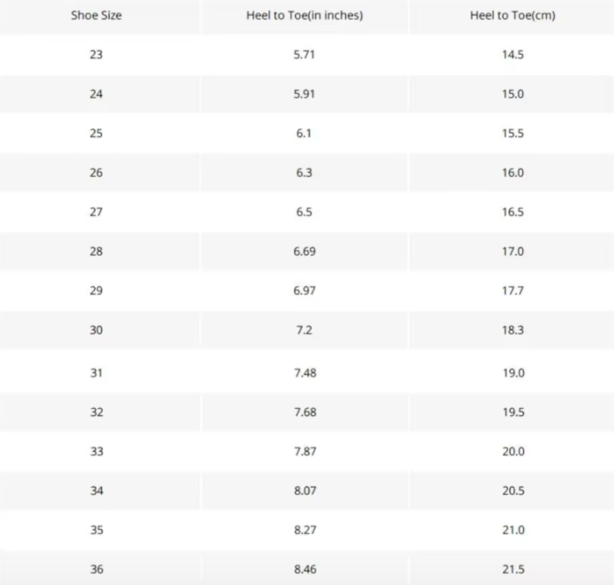
Task: Select the 6.5 inches cell
Action: [x=304, y=212]
